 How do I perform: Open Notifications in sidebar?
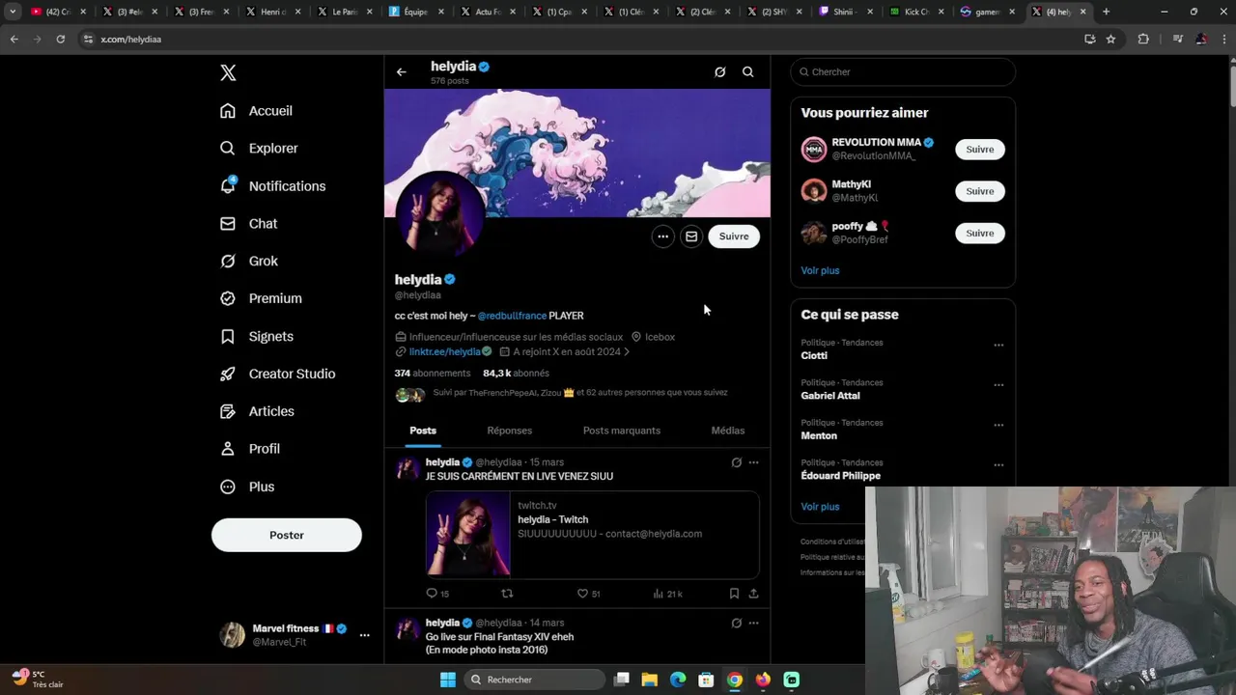[x=272, y=186]
